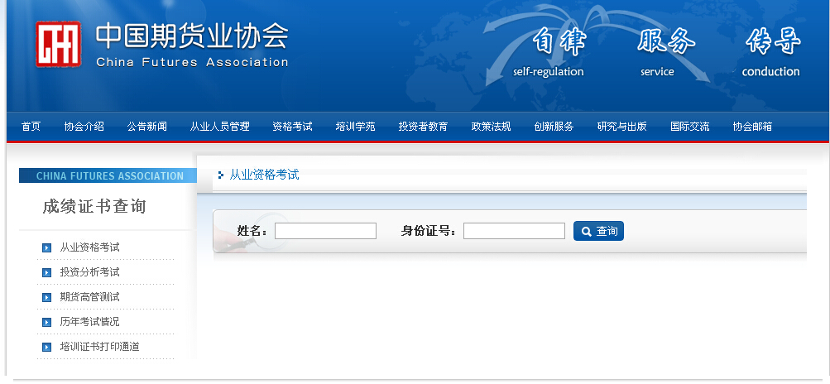The height and width of the screenshot is (384, 830).
Task: Open 培训证书打印通道 sidebar link
Action: click(x=99, y=347)
